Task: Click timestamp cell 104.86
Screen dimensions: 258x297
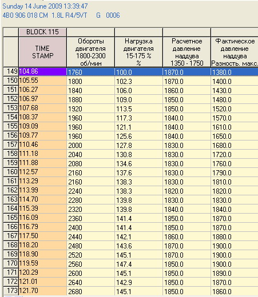Action: click(42, 71)
